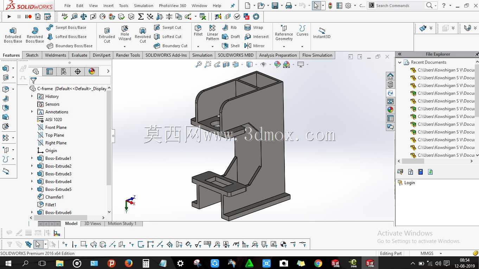Select the Rib tool

pyautogui.click(x=229, y=27)
